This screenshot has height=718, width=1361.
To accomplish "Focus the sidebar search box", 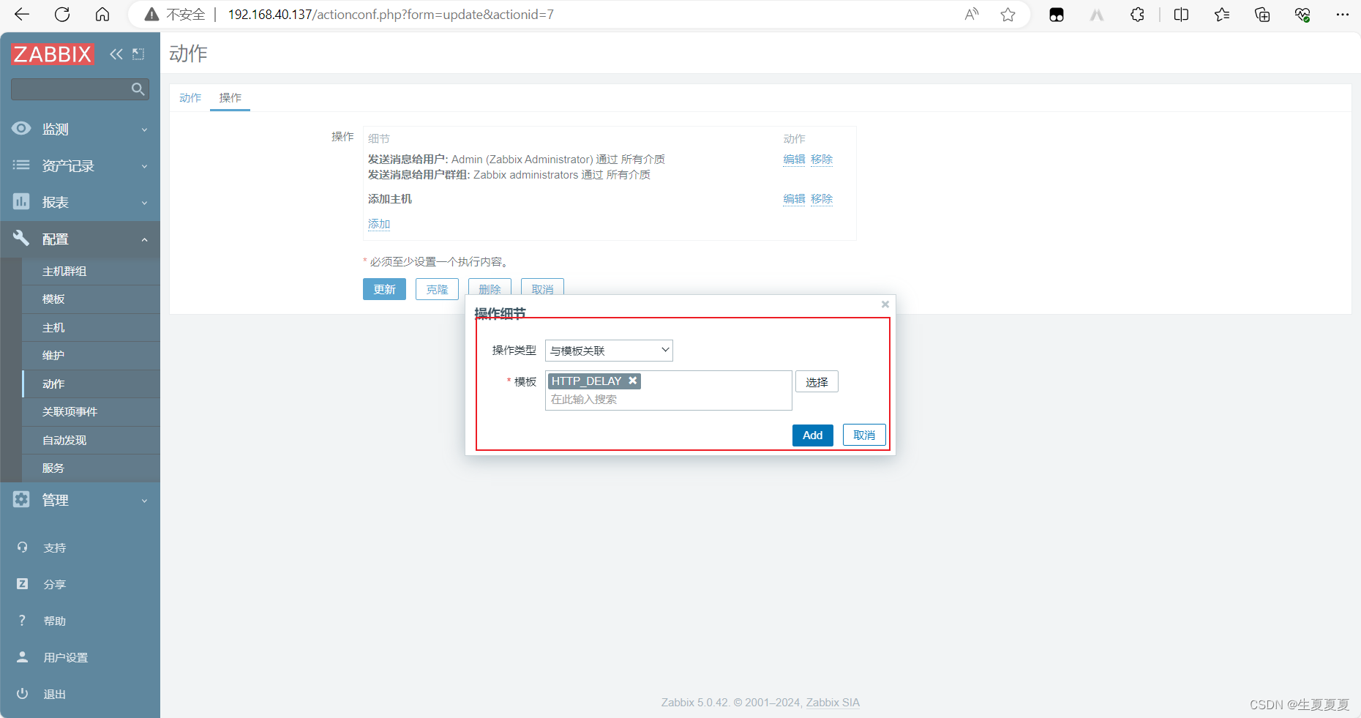I will click(70, 89).
